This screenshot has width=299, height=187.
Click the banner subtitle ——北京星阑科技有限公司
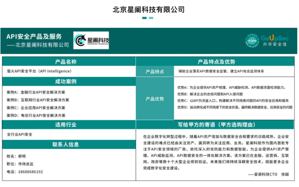pyautogui.click(x=38, y=45)
